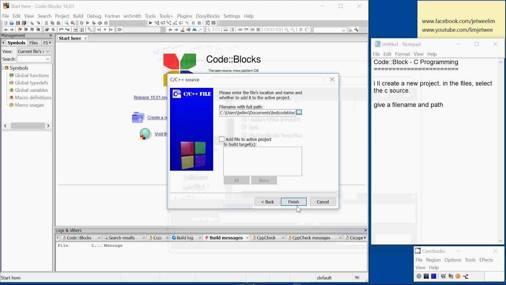This screenshot has width=506, height=285.
Task: Switch to the Search results tab
Action: click(121, 238)
